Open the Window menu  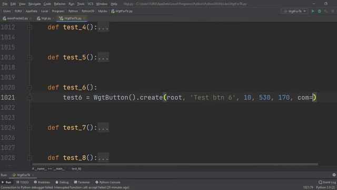(102, 4)
